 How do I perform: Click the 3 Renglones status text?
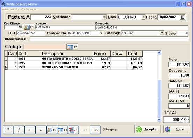point(110,130)
